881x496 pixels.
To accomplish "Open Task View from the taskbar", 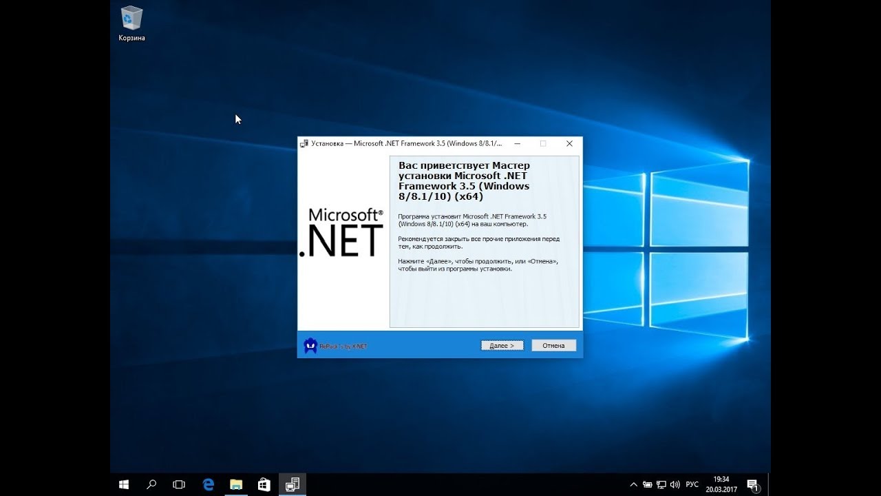I will coord(179,484).
